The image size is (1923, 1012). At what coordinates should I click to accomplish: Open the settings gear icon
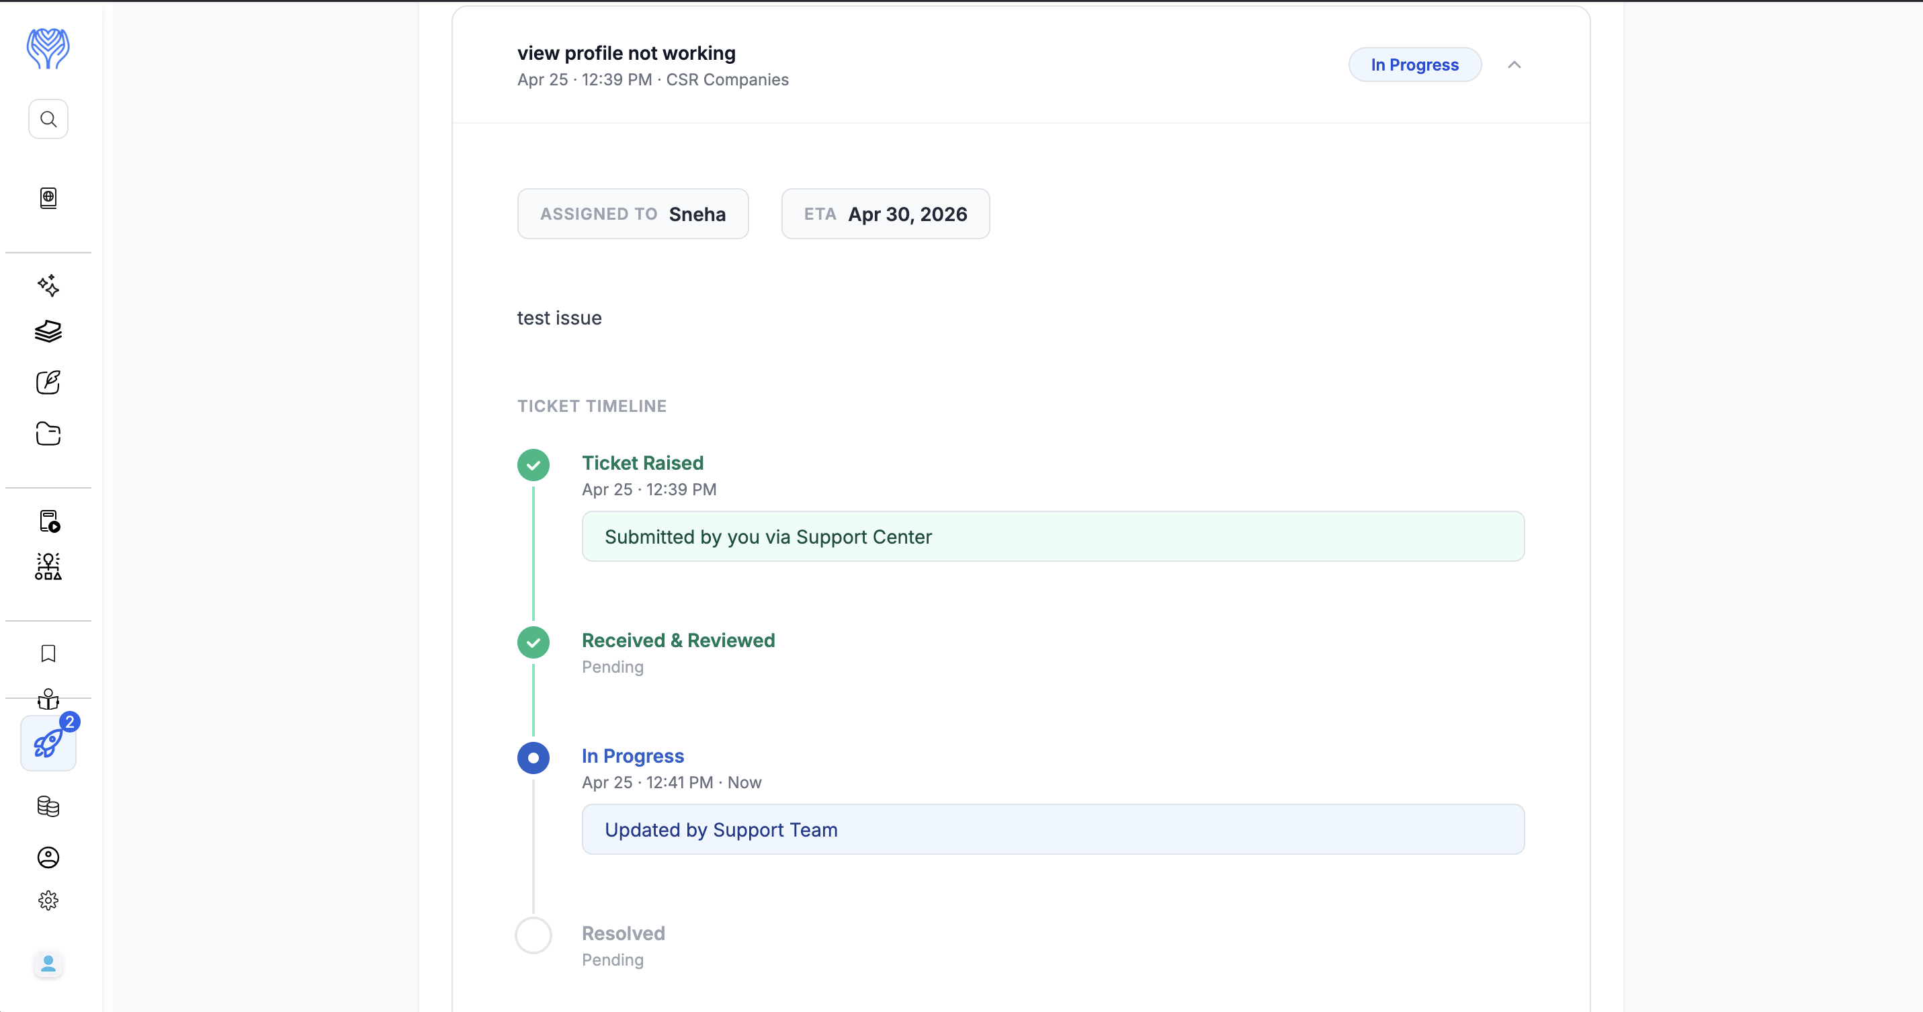48,901
